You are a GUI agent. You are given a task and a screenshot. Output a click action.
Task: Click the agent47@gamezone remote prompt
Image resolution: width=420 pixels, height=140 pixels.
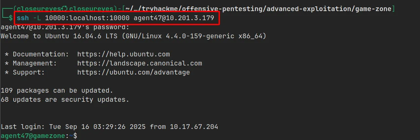(35, 136)
